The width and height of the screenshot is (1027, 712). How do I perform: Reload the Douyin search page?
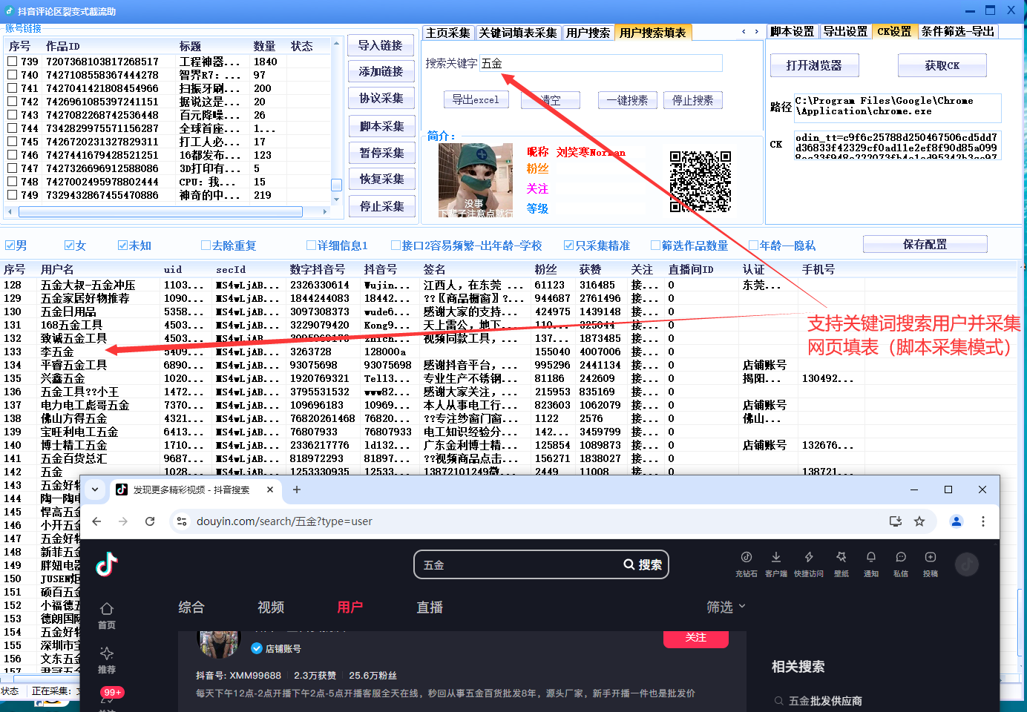(x=150, y=521)
